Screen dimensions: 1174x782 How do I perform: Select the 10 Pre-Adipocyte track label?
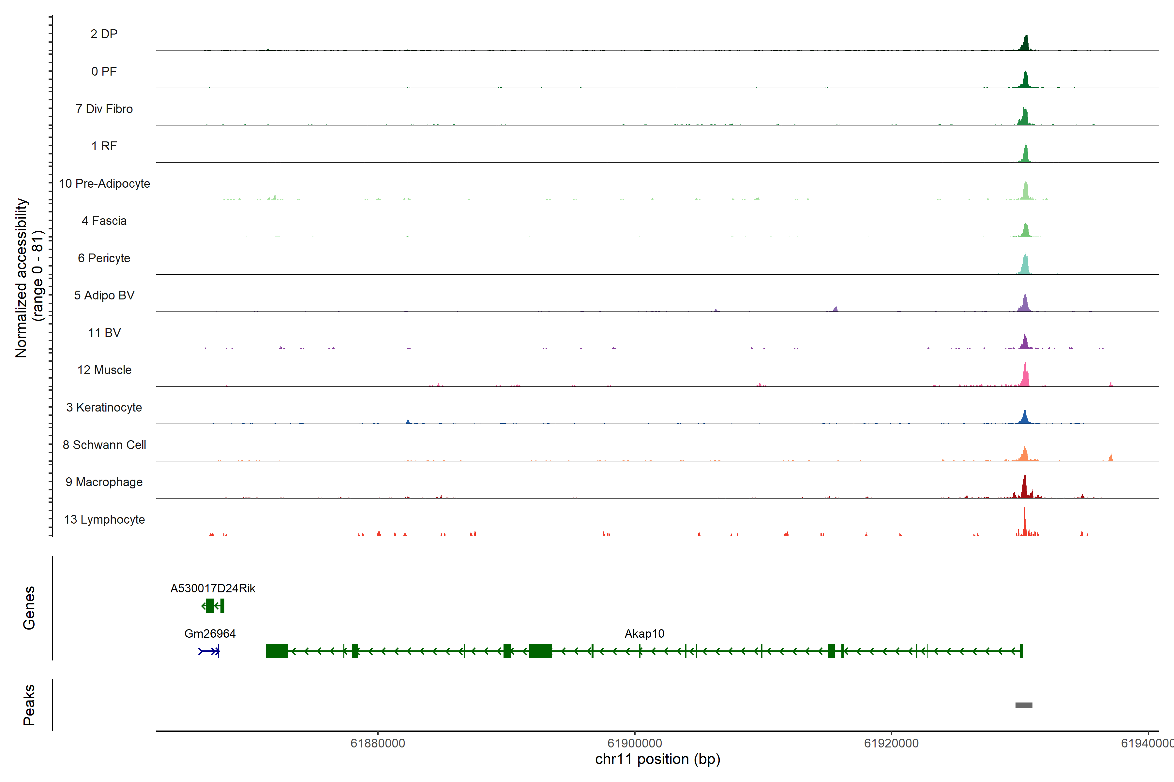[104, 183]
